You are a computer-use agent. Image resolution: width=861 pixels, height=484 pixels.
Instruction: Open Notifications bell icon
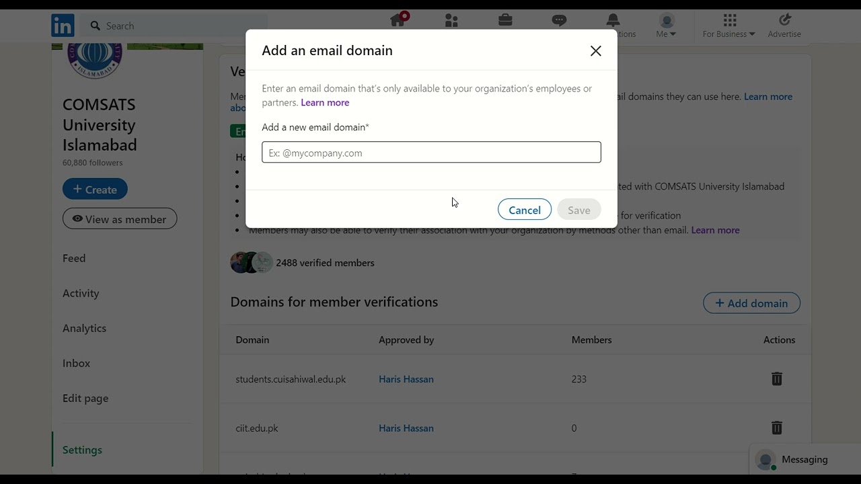click(613, 20)
